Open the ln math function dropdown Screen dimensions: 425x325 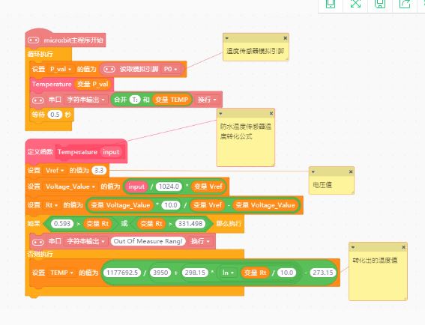coord(228,273)
